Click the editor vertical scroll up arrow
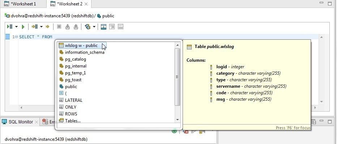The width and height of the screenshot is (337, 144). pyautogui.click(x=321, y=37)
